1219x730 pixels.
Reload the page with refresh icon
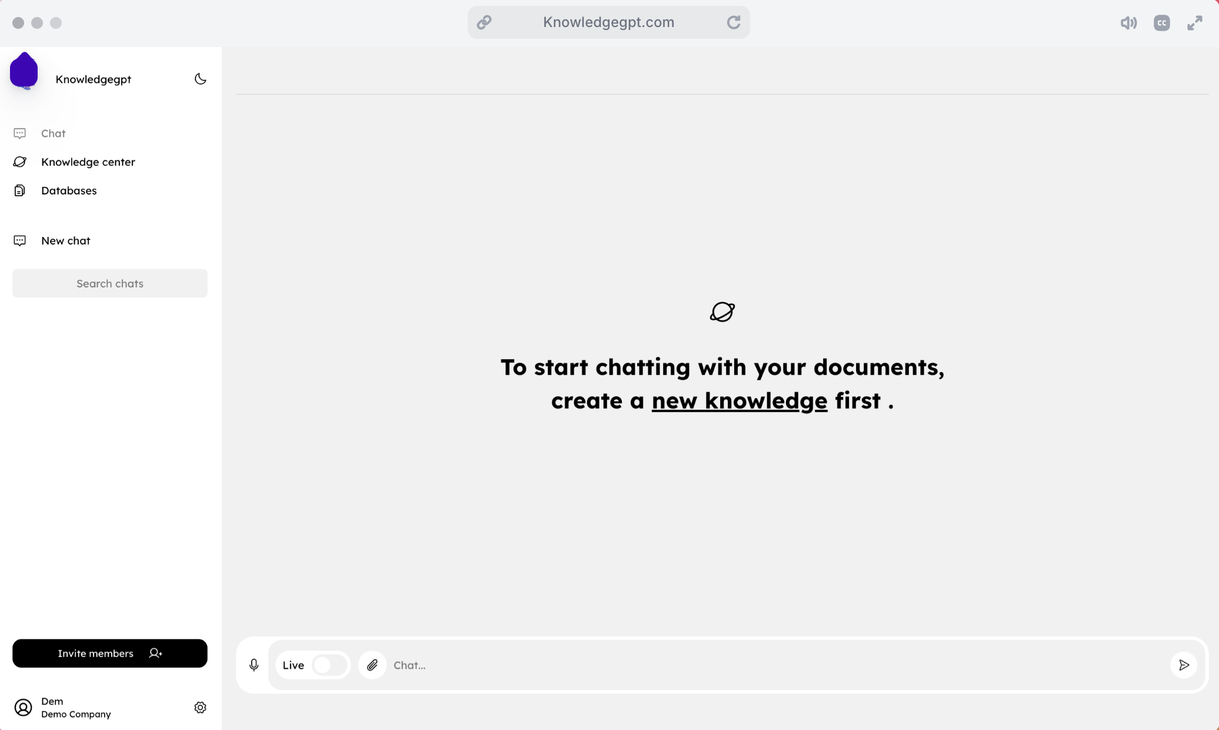733,22
